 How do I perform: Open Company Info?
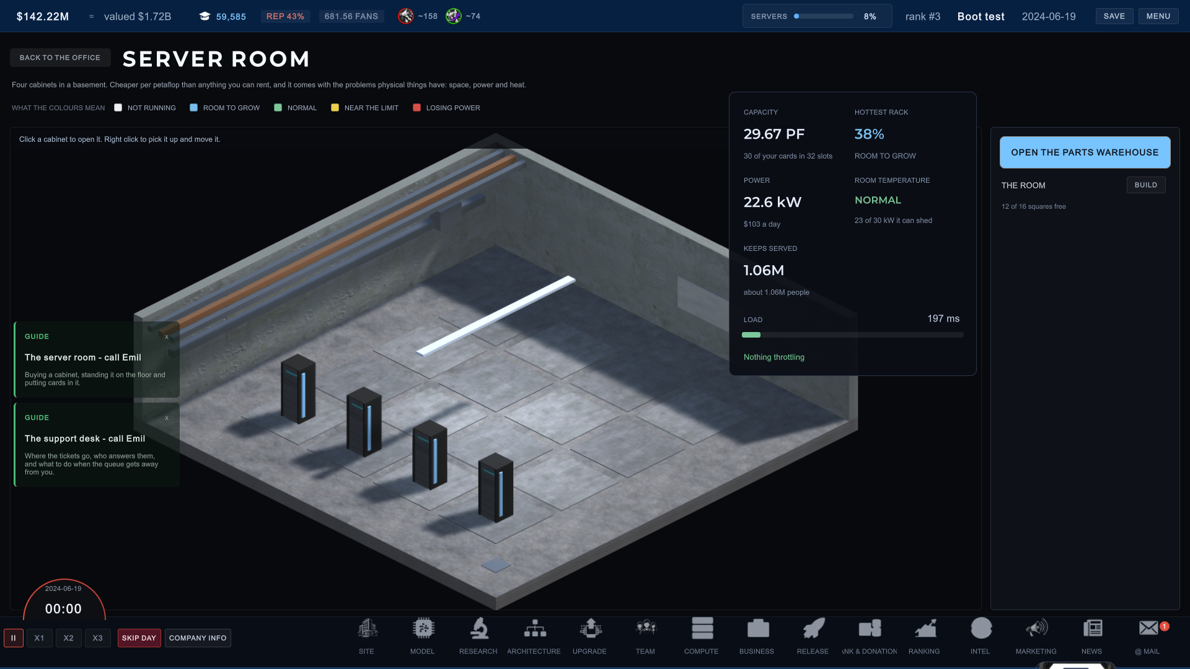point(198,638)
